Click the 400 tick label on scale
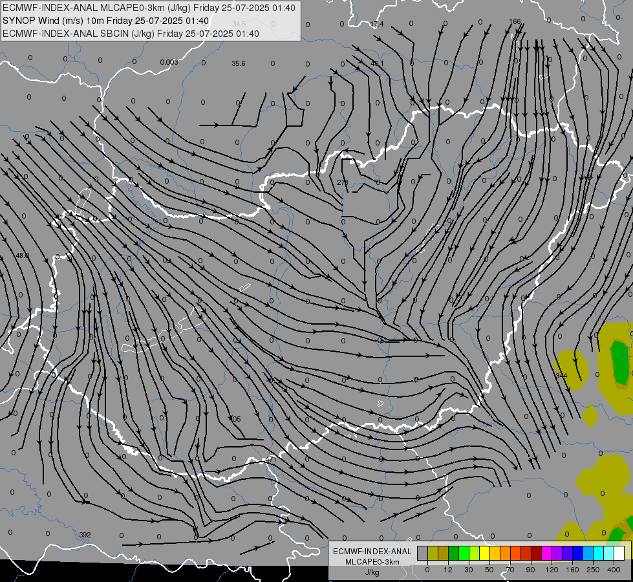Image resolution: width=633 pixels, height=582 pixels. (614, 570)
